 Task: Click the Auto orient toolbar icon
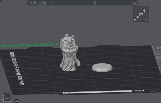[x=39, y=3]
